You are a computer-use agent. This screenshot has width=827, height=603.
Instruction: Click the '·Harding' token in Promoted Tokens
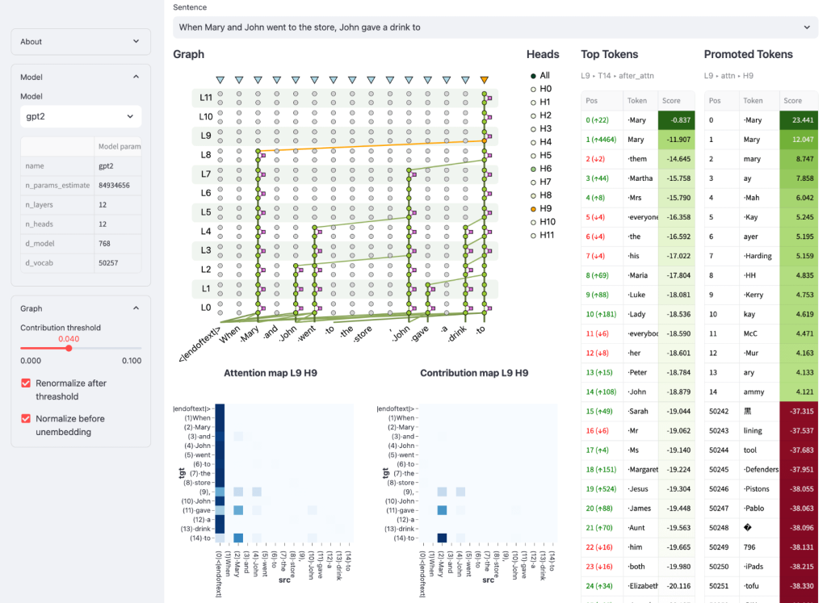coord(758,256)
